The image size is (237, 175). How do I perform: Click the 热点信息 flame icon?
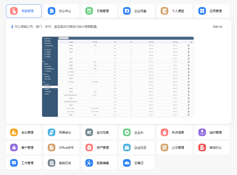click(x=164, y=132)
